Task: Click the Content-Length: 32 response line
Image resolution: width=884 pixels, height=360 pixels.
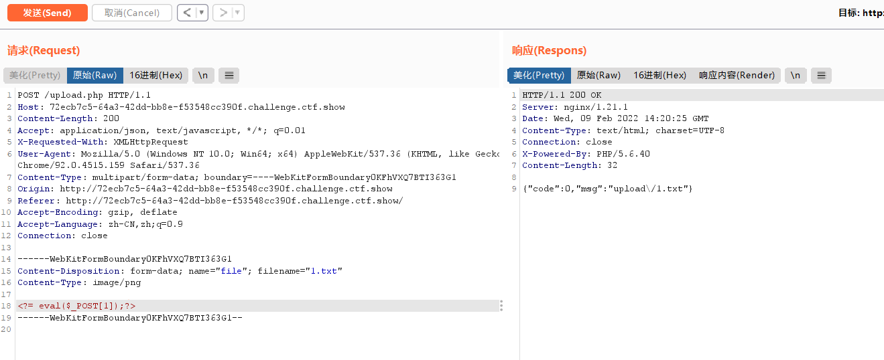Action: [x=570, y=165]
